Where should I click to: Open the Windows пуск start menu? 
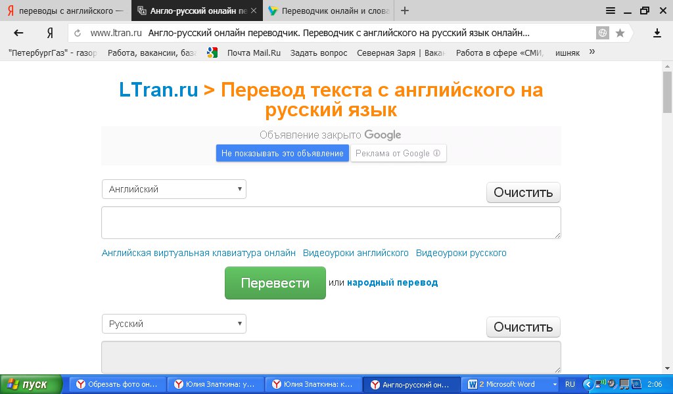coord(31,385)
